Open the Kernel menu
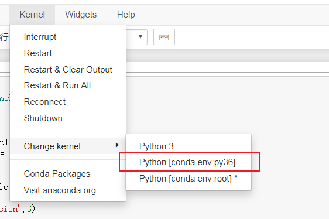329x219 pixels. pos(32,15)
